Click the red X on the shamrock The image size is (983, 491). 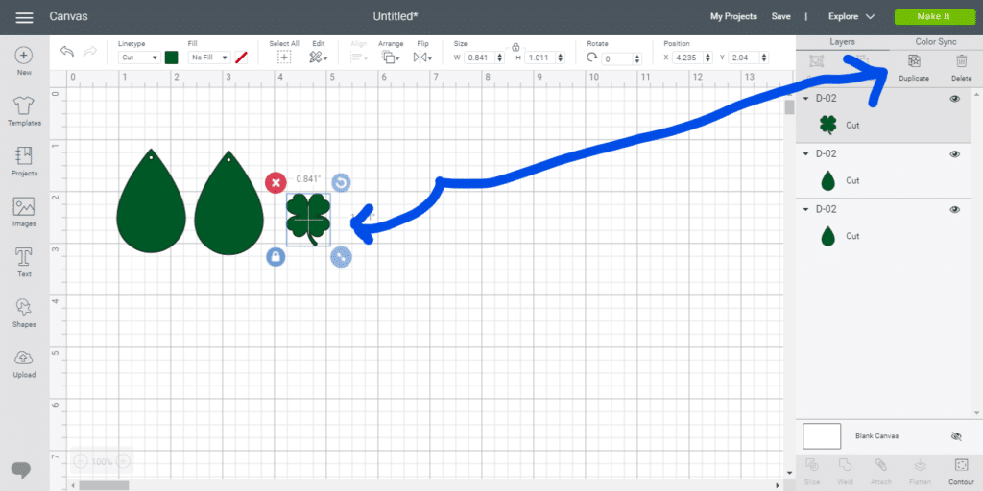point(276,182)
